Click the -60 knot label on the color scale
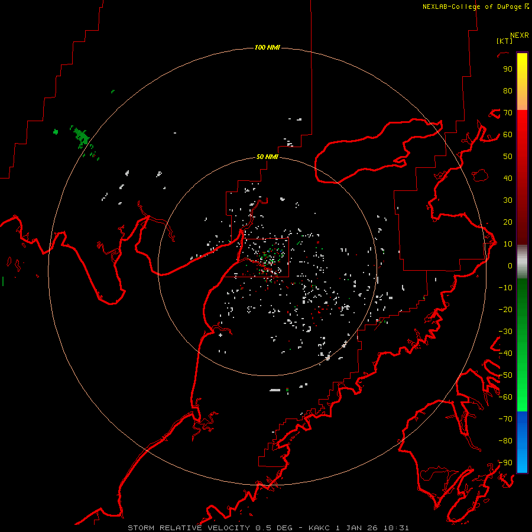The image size is (532, 532). 505,397
